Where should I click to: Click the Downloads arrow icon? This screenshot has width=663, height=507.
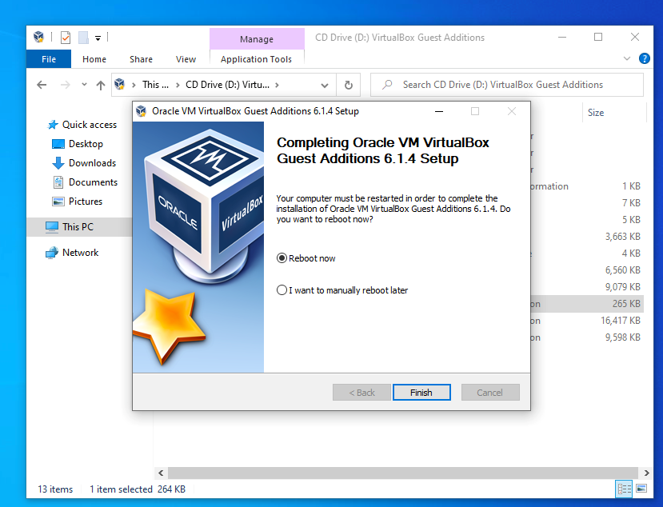click(58, 163)
